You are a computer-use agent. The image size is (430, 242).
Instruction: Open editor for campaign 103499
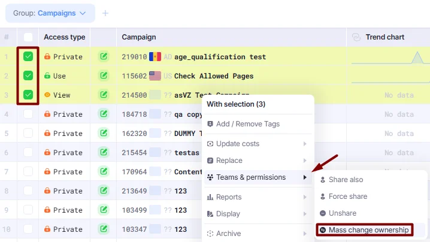(x=104, y=210)
